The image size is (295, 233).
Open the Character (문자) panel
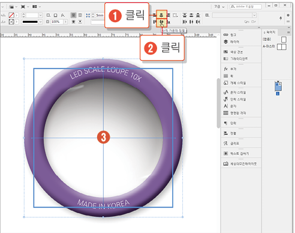pyautogui.click(x=241, y=106)
